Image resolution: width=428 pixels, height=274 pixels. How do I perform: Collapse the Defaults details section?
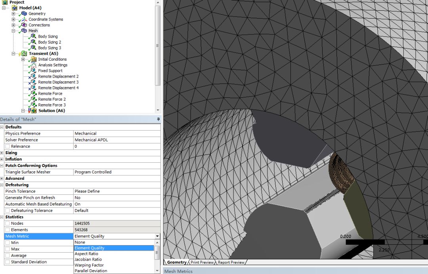[x=2, y=127]
